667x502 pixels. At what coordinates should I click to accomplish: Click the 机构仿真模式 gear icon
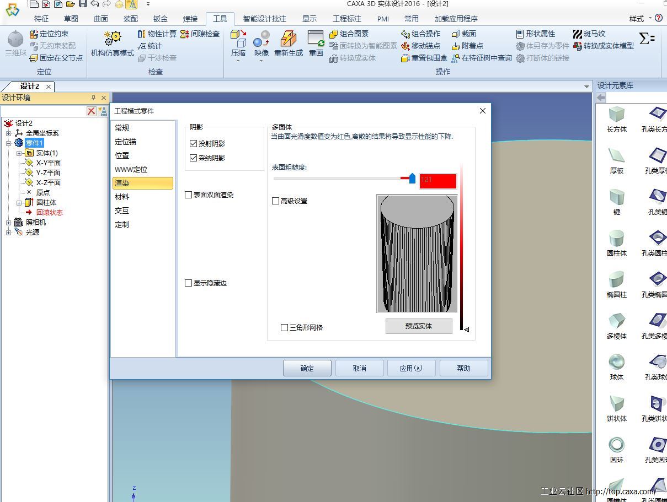[112, 39]
